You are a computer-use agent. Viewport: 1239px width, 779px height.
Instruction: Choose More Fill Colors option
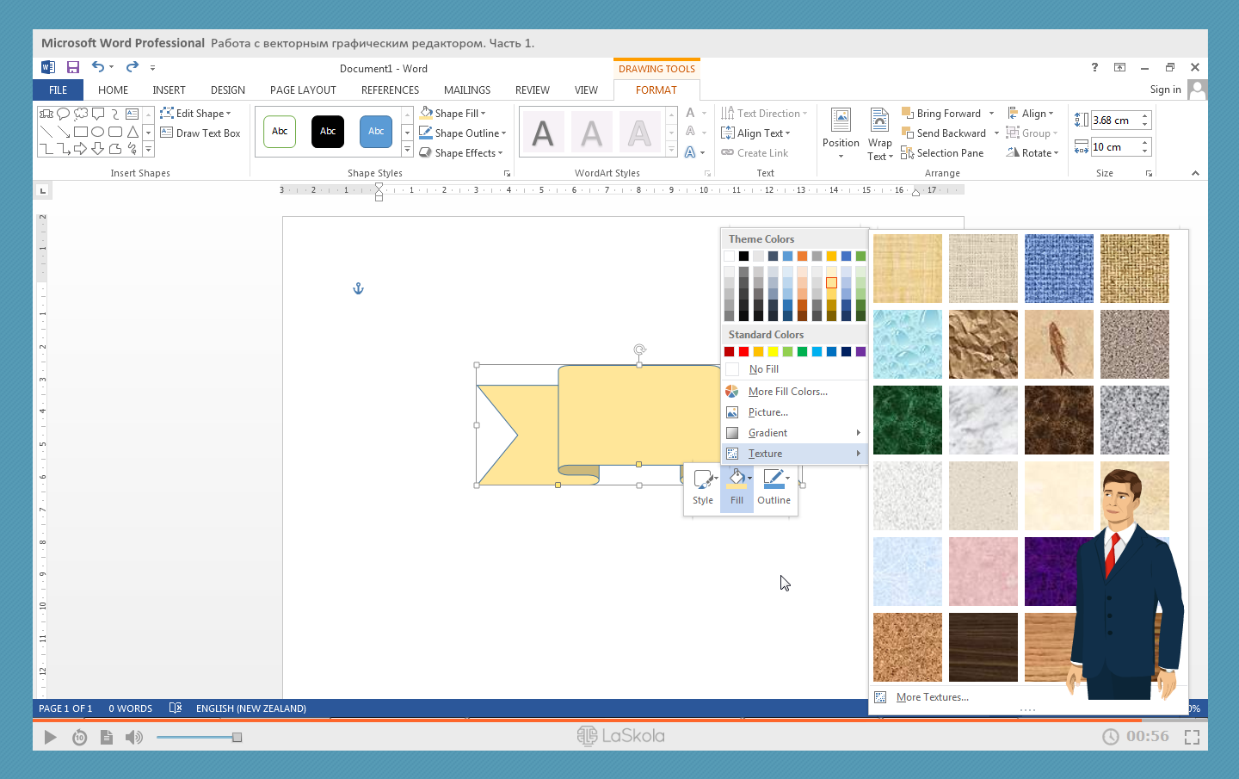[787, 392]
